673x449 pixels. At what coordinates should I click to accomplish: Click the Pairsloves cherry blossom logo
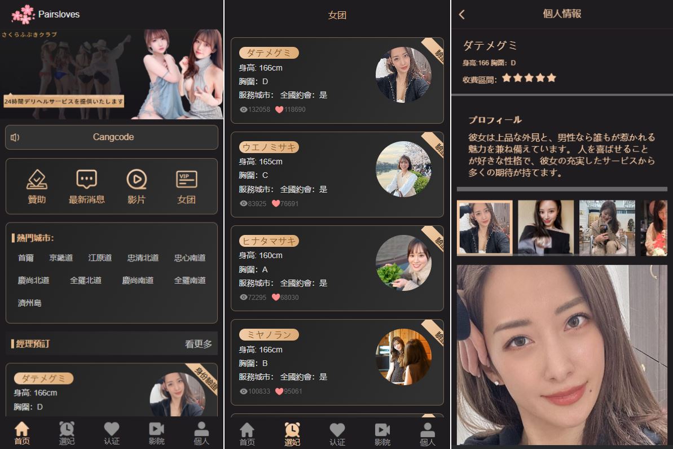point(23,14)
